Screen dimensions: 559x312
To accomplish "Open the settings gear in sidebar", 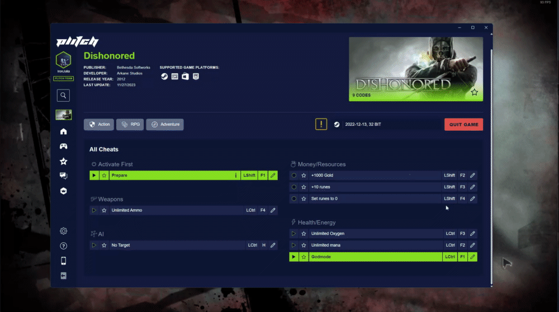I will 64,231.
